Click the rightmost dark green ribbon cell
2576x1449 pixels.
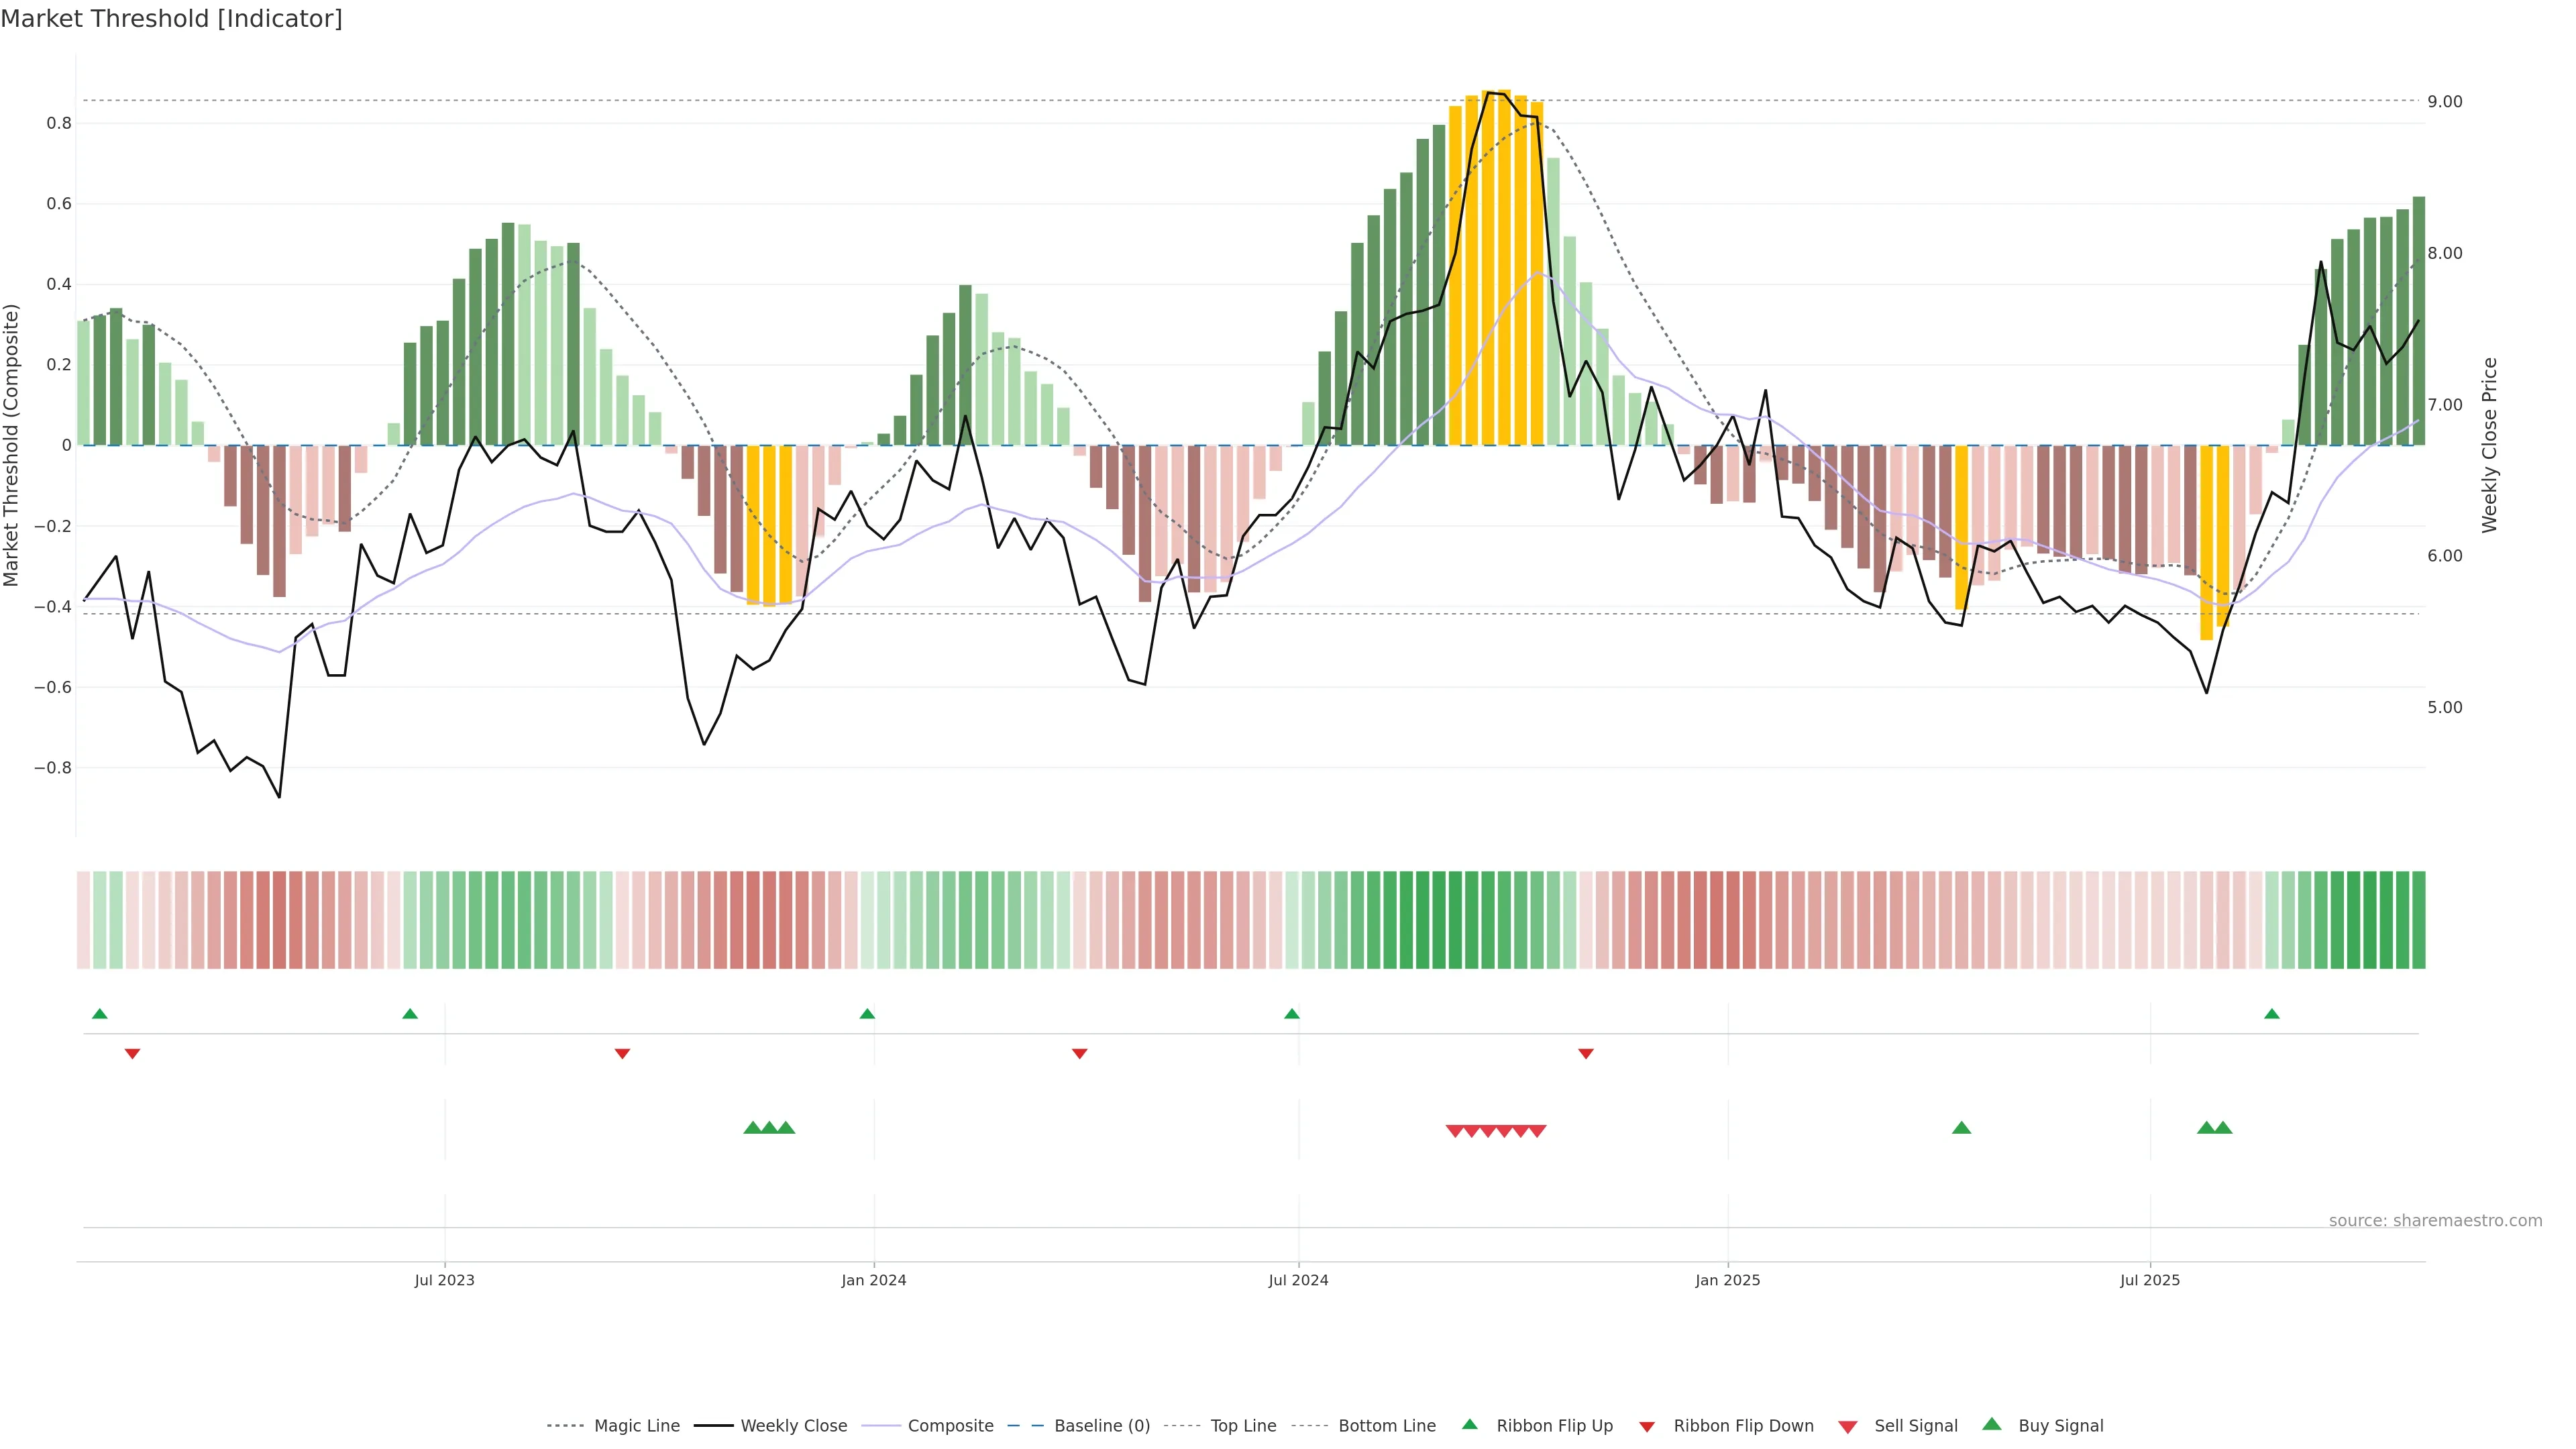tap(2418, 920)
